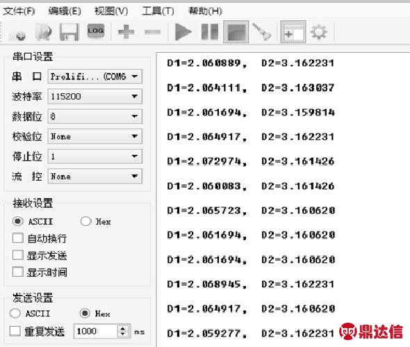Viewport: 410px width, 347px height.
Task: Open the LOG toolbar button
Action: tap(96, 31)
